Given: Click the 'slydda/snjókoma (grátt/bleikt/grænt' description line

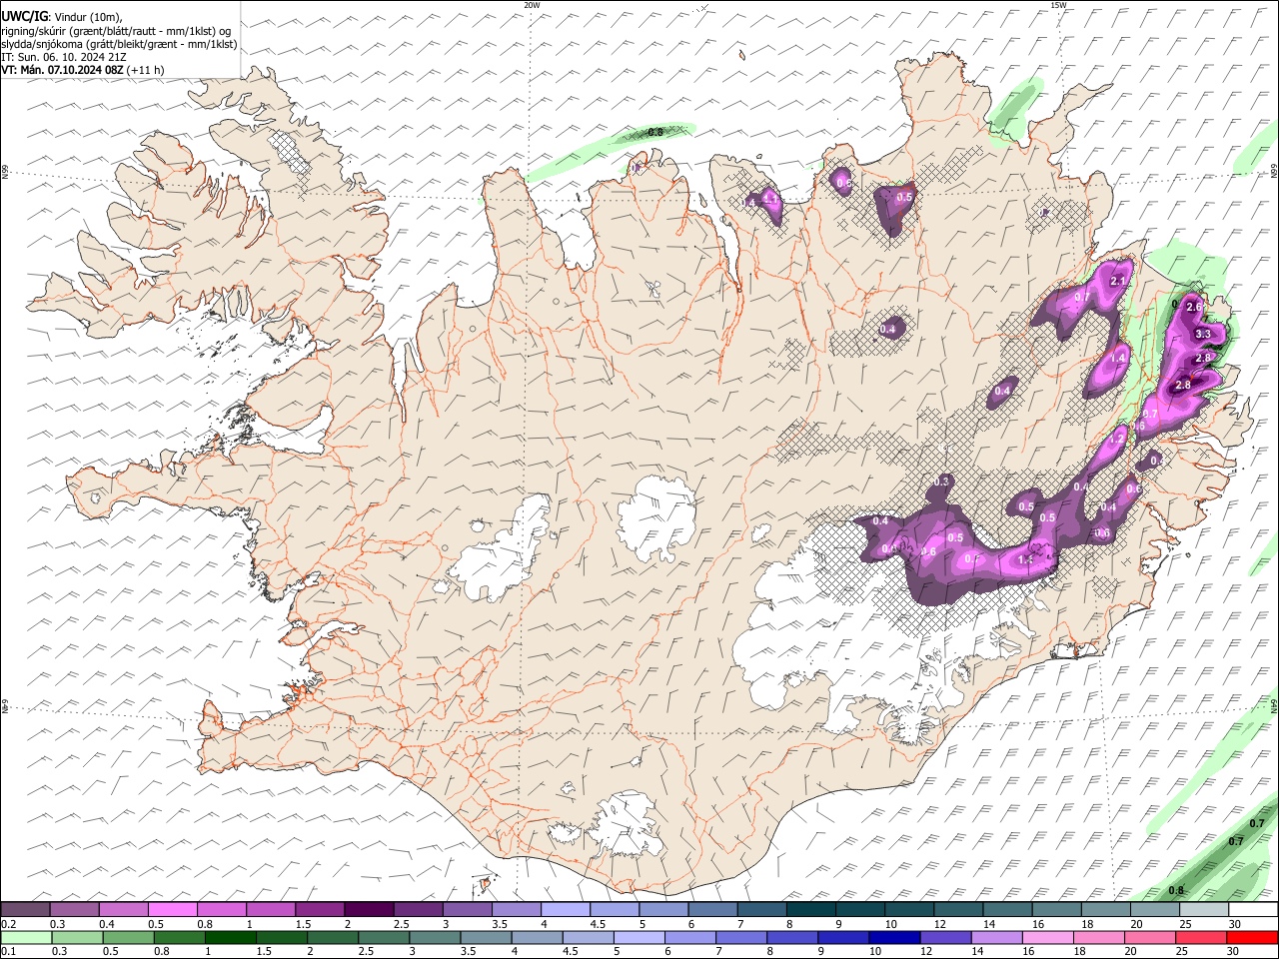Looking at the screenshot, I should click(119, 44).
